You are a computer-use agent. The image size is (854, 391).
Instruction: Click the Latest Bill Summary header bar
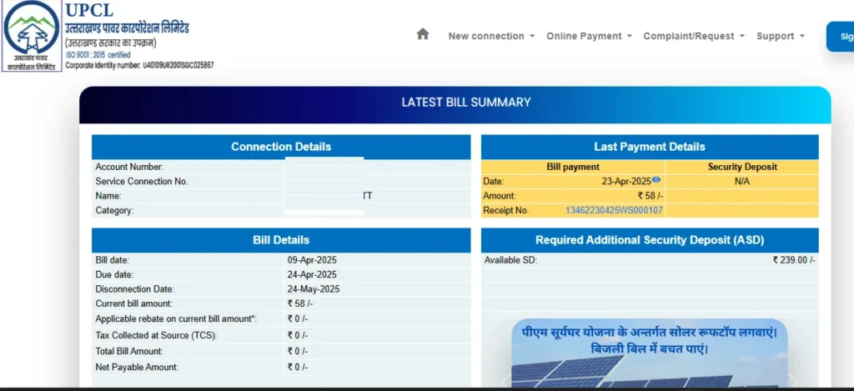point(455,103)
